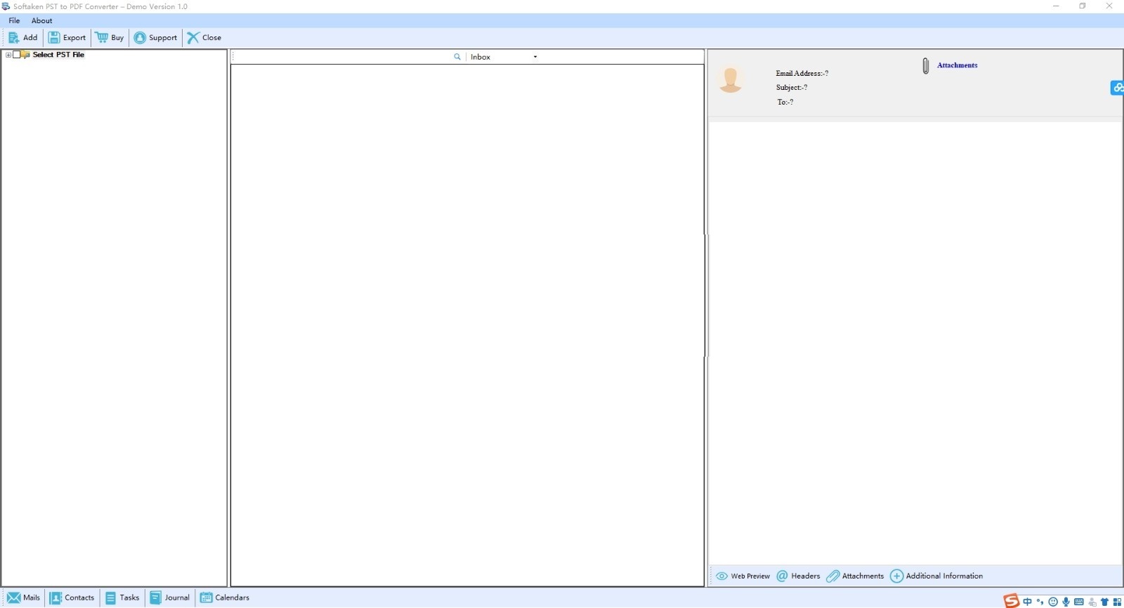Click the blue side link icon at right edge
The image size is (1124, 608).
(x=1117, y=88)
